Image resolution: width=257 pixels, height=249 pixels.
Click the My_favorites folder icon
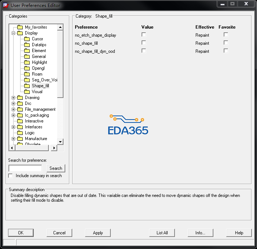(x=20, y=27)
